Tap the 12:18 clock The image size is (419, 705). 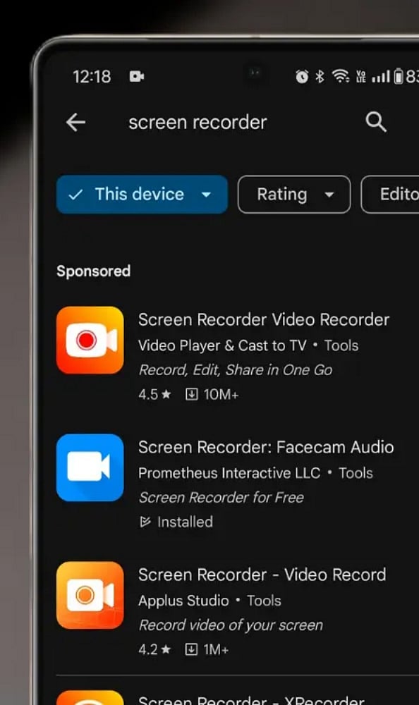[x=92, y=77]
